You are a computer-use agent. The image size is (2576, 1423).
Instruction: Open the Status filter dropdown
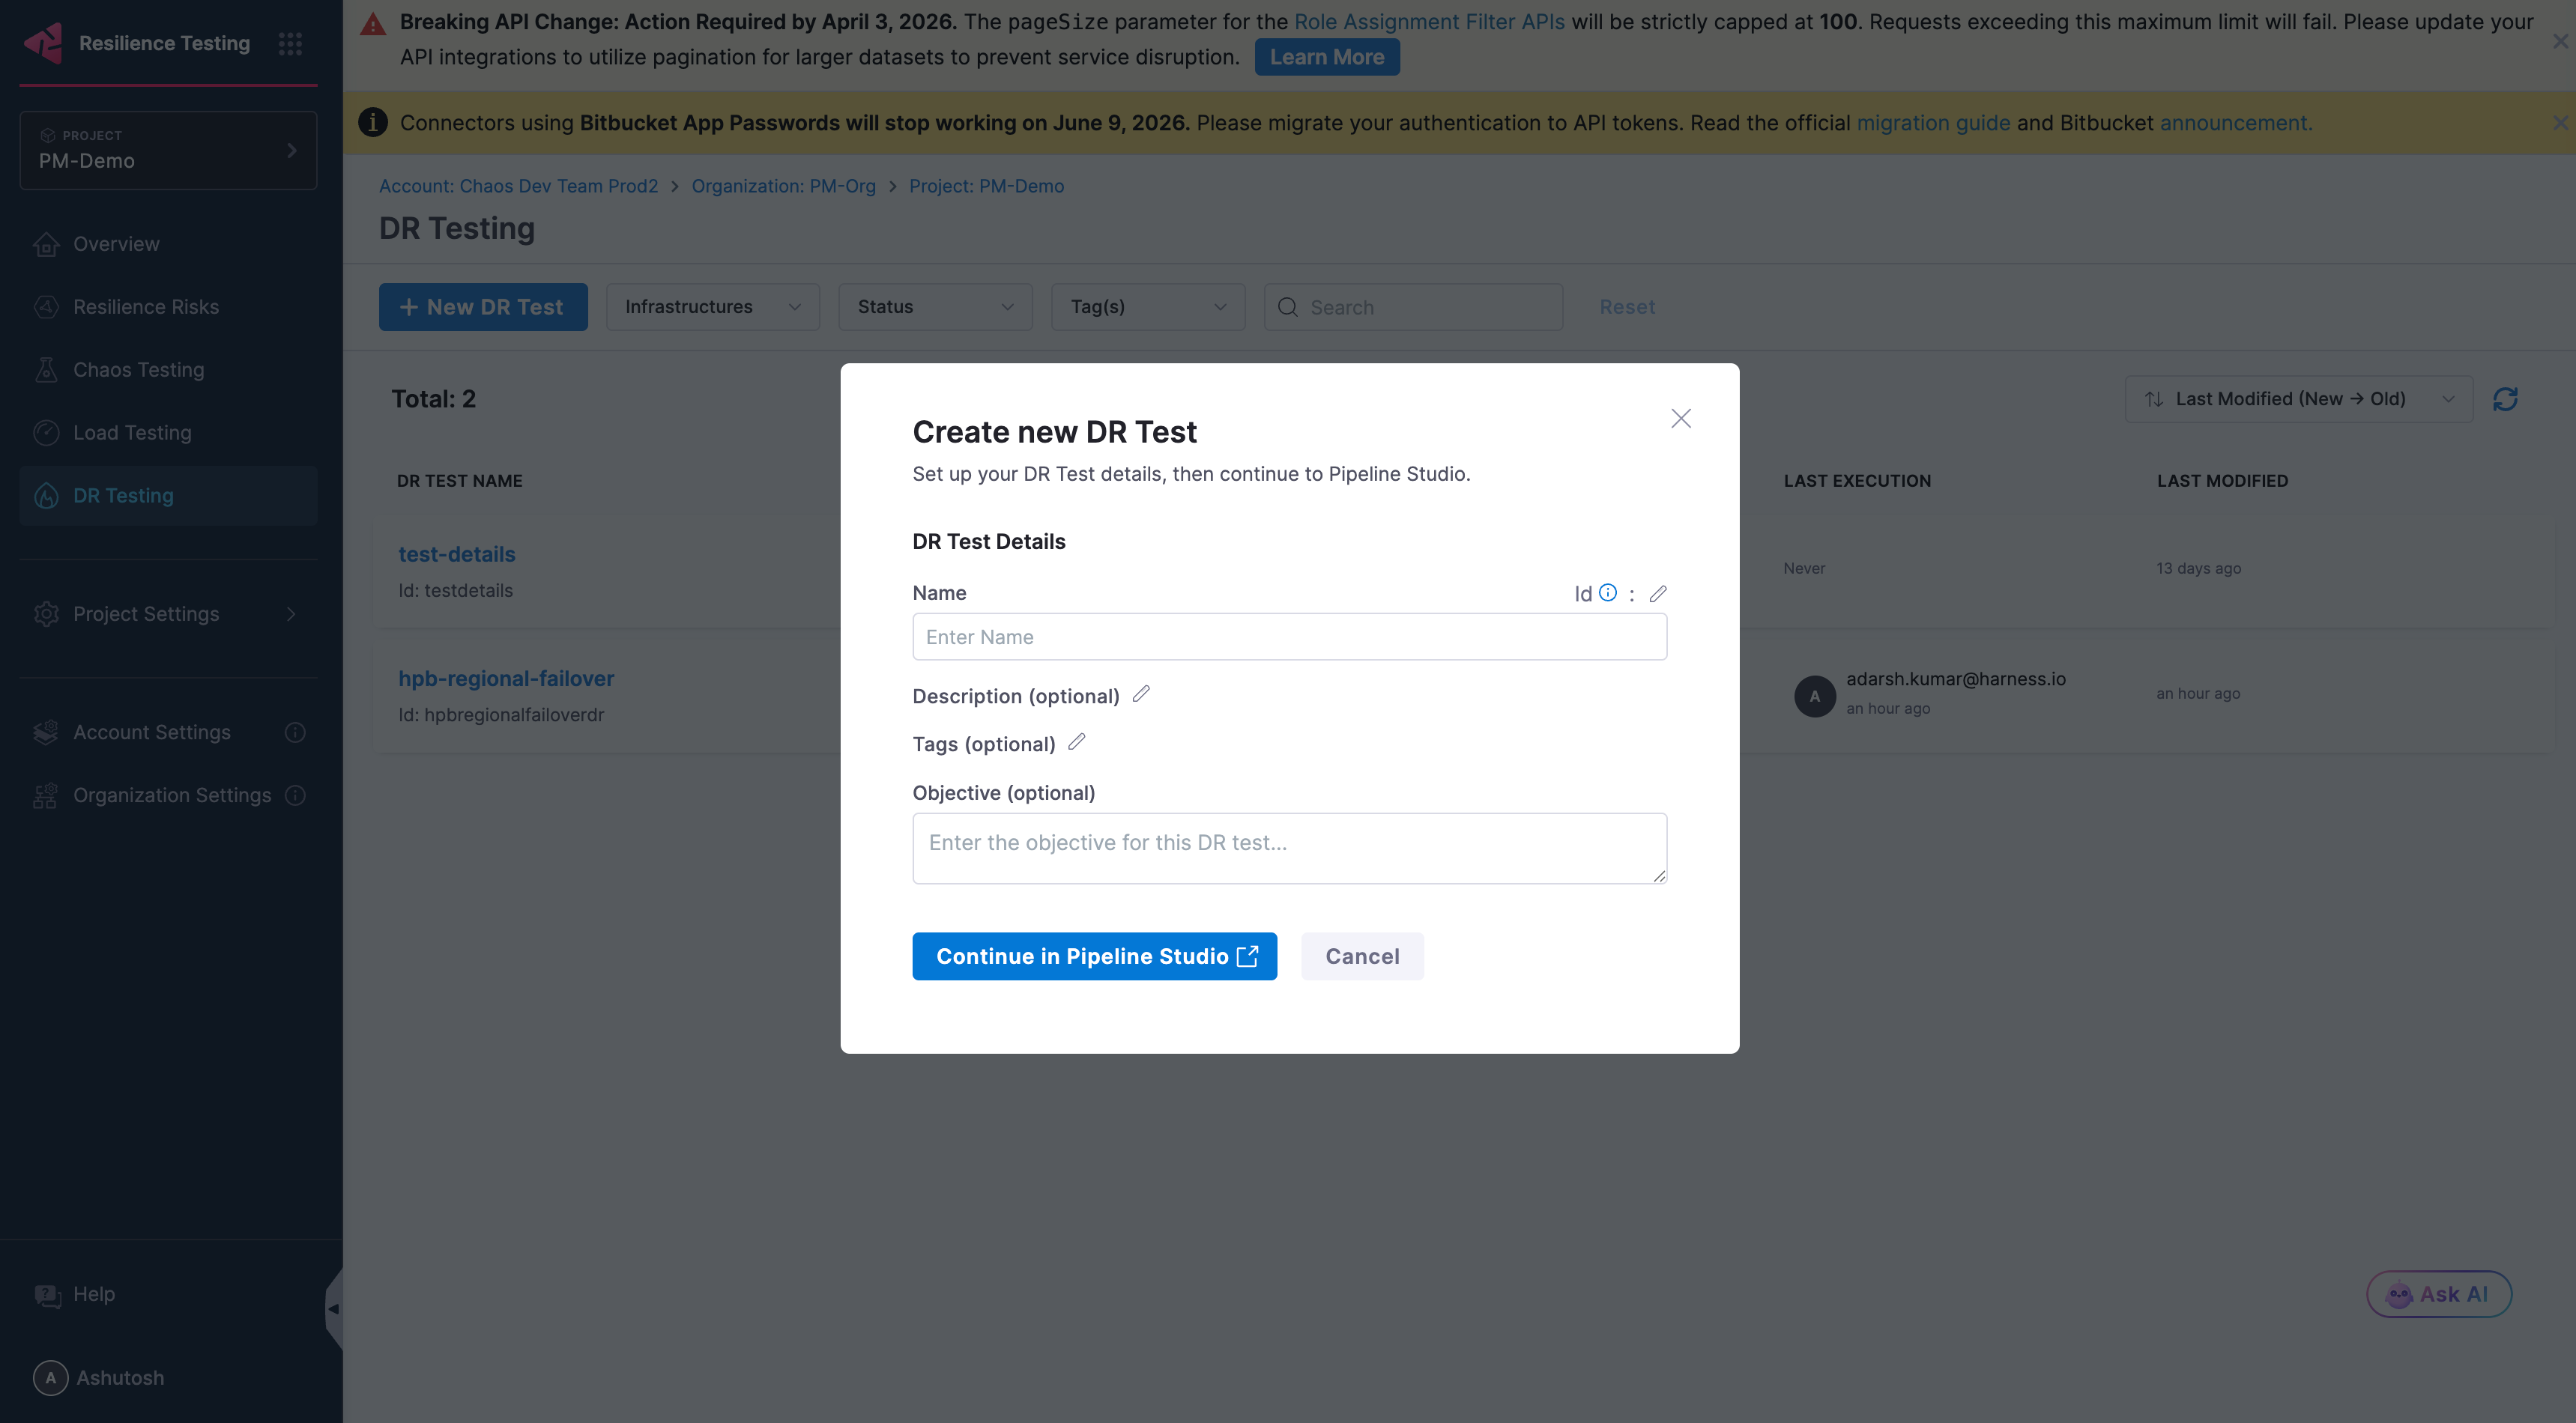[x=934, y=307]
